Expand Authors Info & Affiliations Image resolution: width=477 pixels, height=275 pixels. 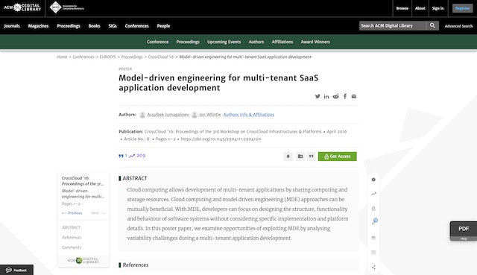249,115
